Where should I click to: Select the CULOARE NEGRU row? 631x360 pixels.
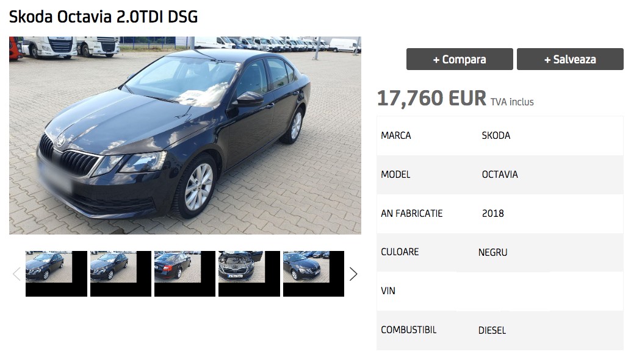[500, 252]
